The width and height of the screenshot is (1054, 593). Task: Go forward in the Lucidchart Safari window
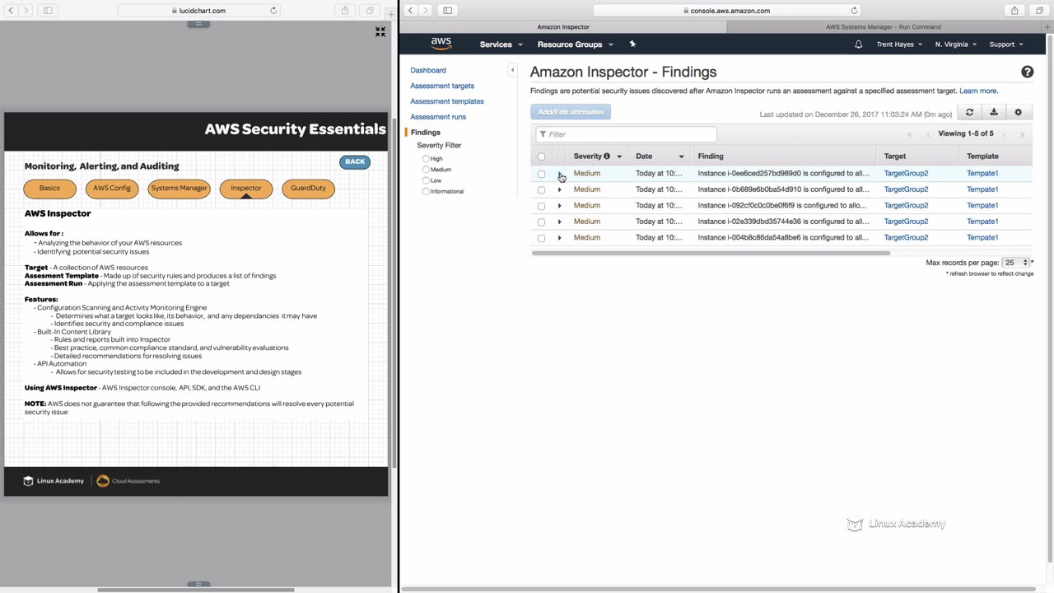click(x=26, y=10)
